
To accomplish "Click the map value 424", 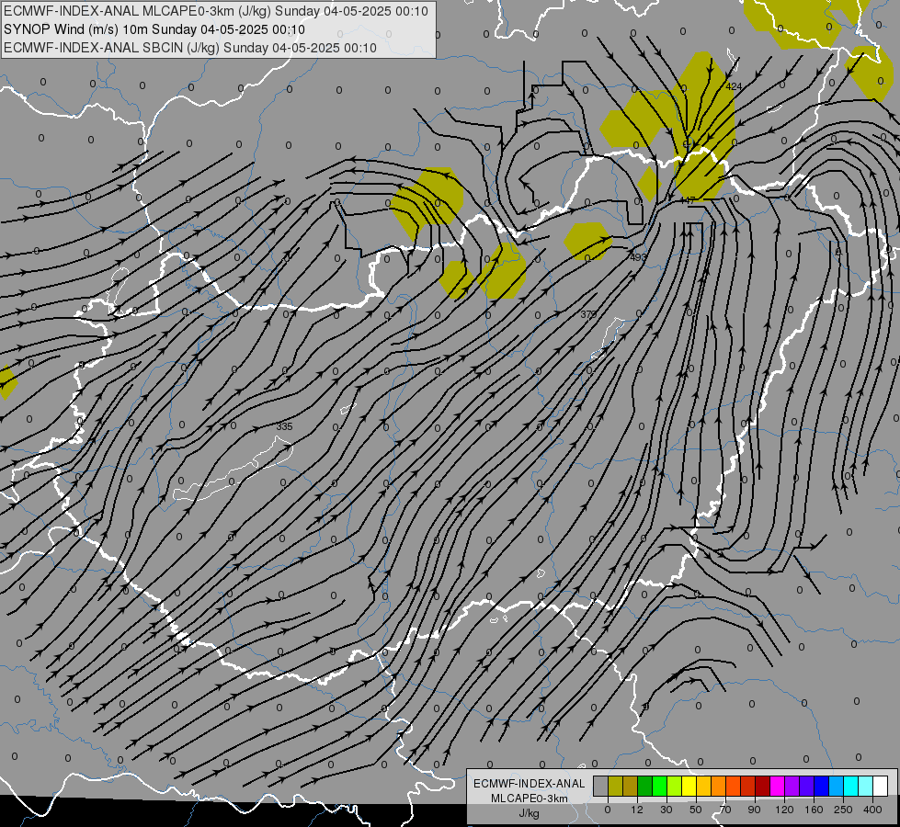I will (734, 86).
